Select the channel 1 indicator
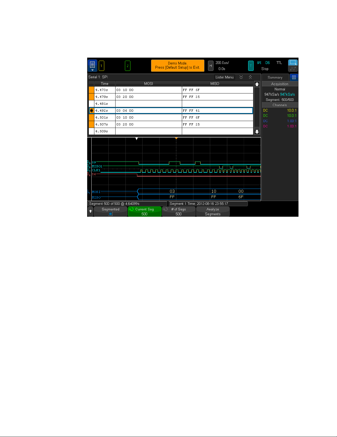The width and height of the screenshot is (337, 437). click(x=101, y=66)
